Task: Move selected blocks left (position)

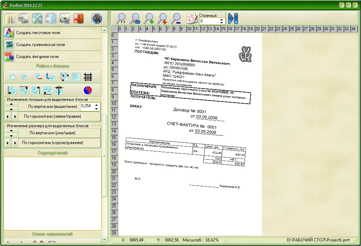Action: (7, 117)
